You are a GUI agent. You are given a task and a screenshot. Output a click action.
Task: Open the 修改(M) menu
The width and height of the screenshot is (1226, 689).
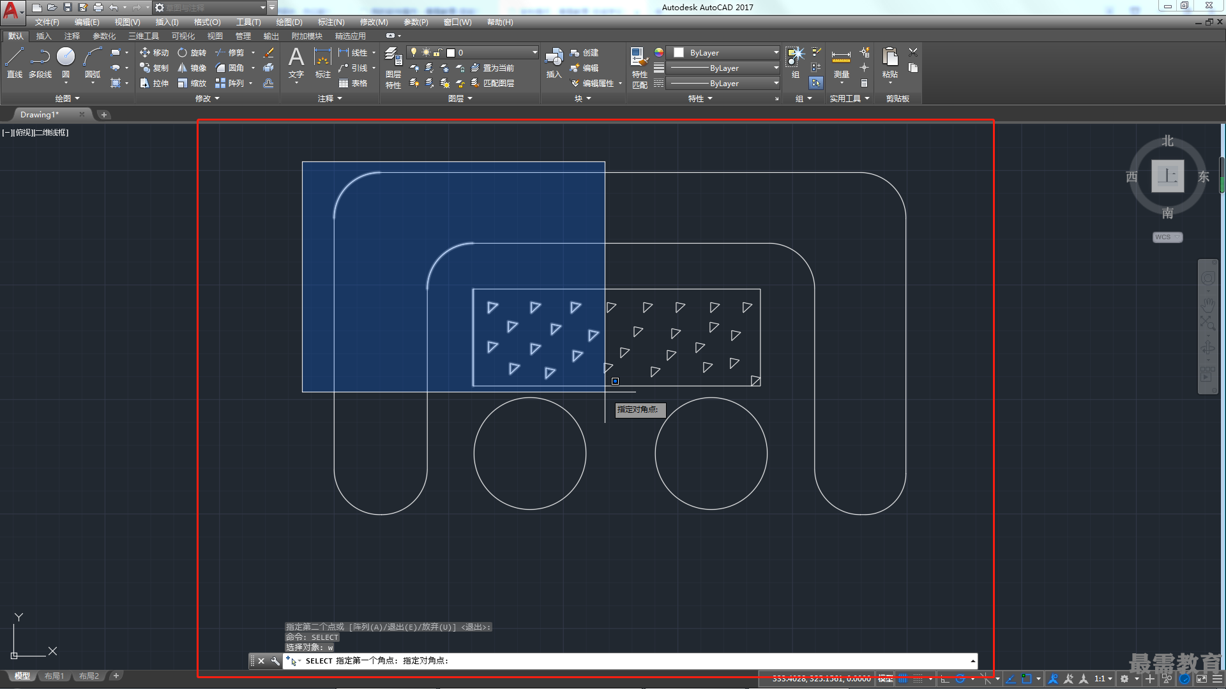374,22
